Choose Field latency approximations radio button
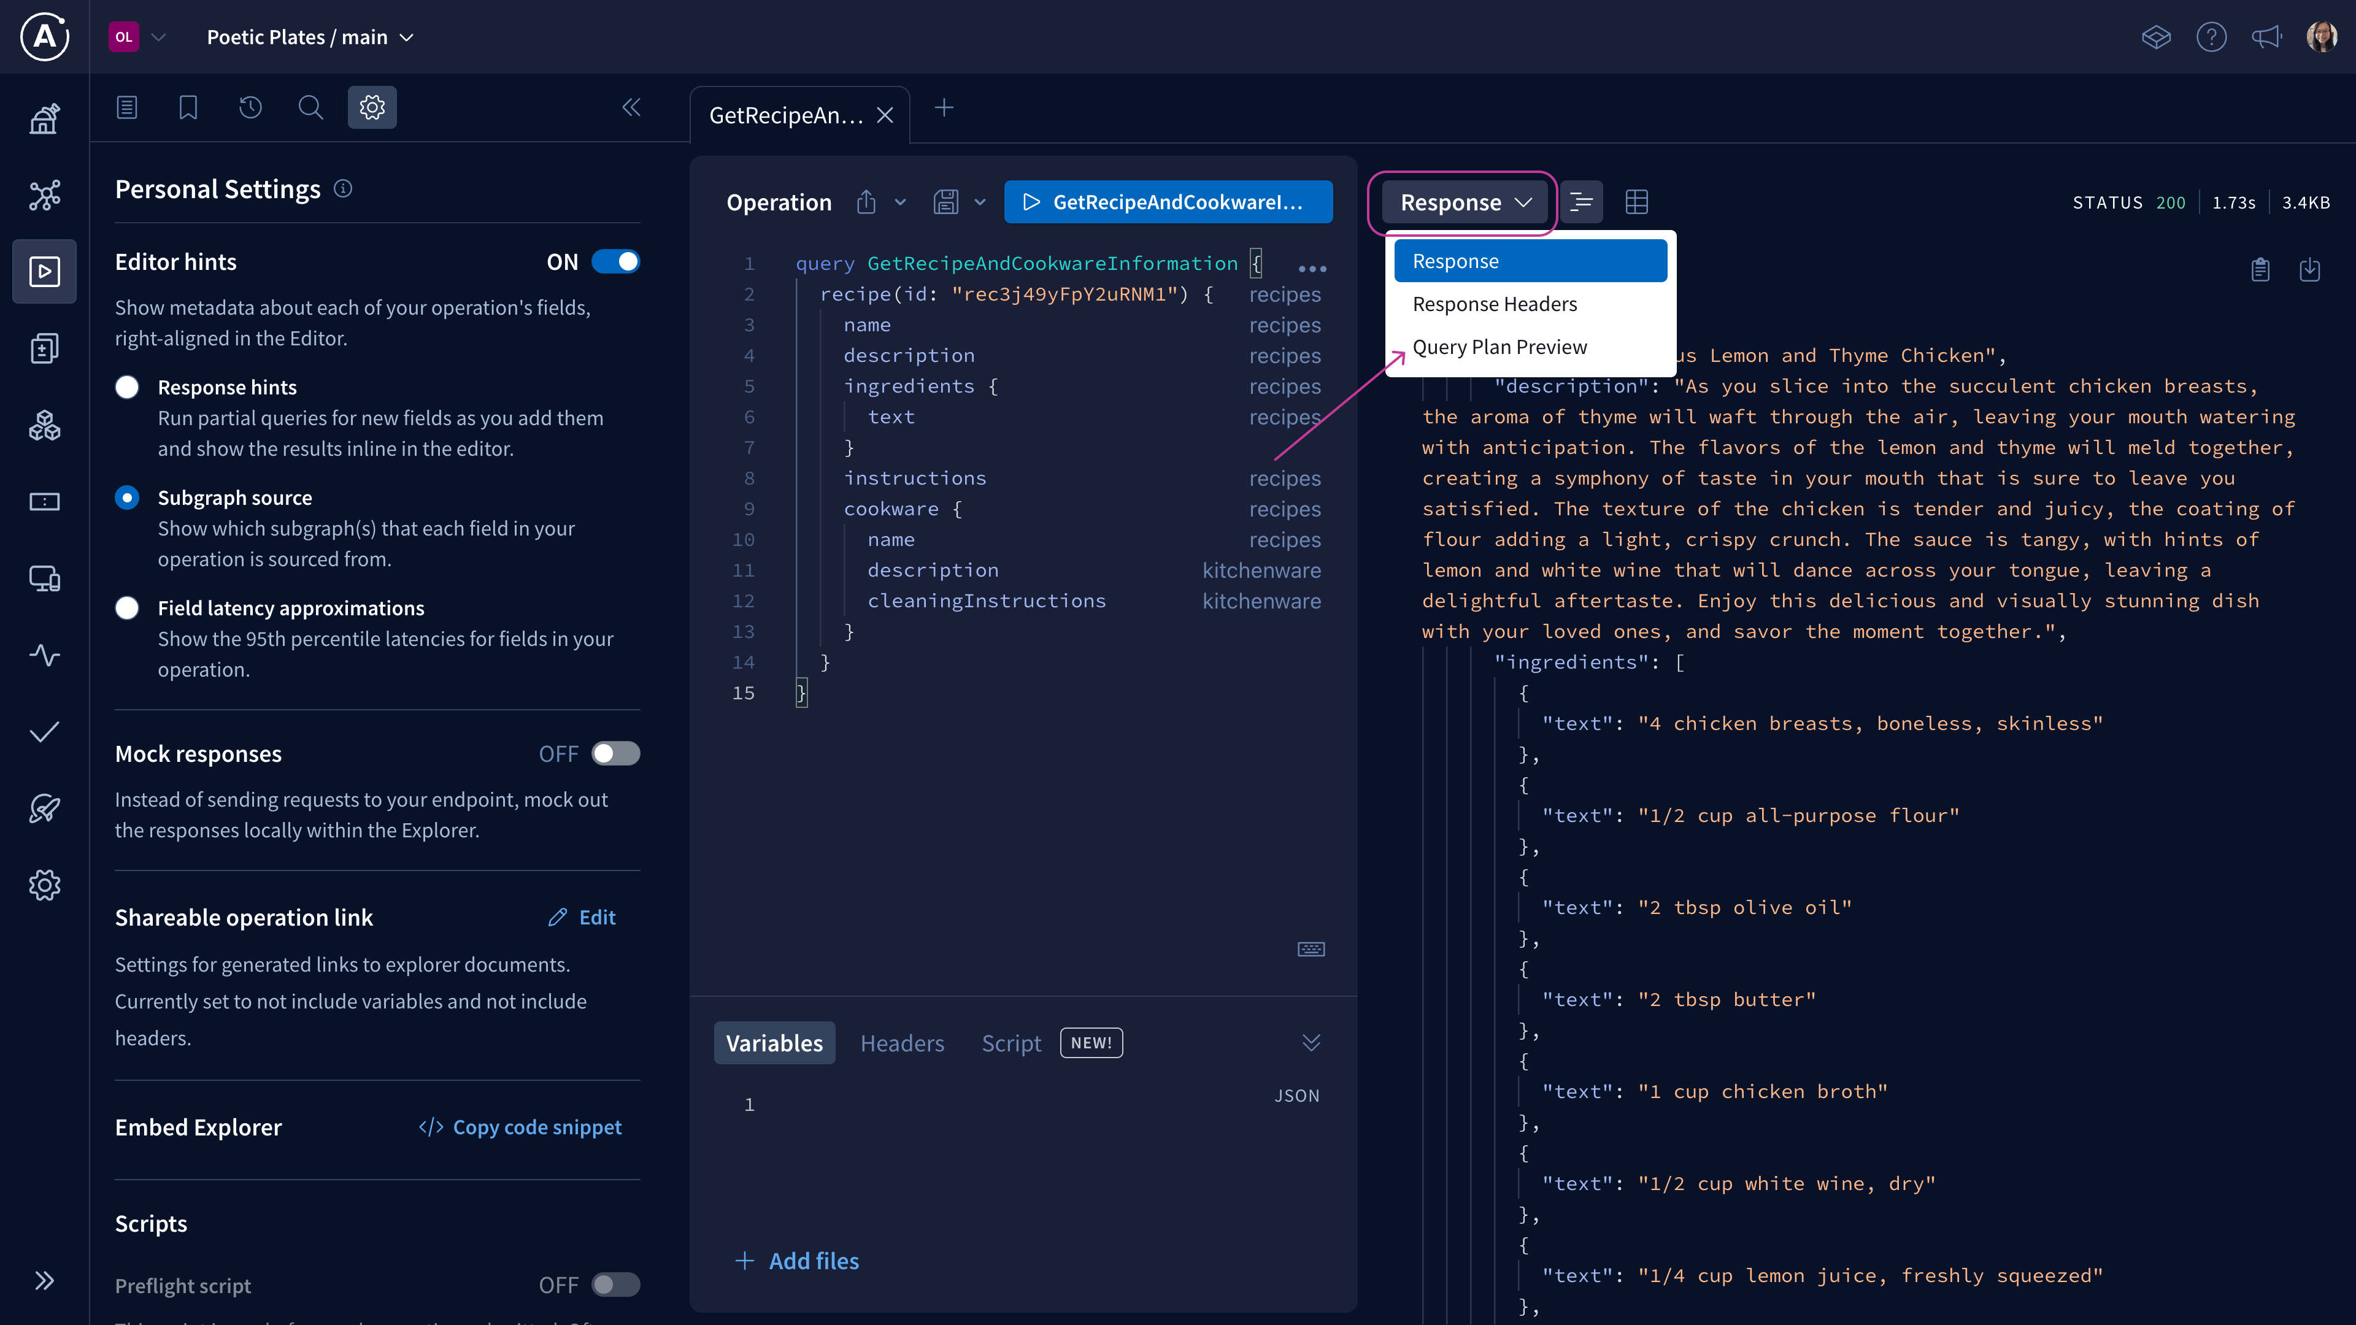 pyautogui.click(x=127, y=608)
